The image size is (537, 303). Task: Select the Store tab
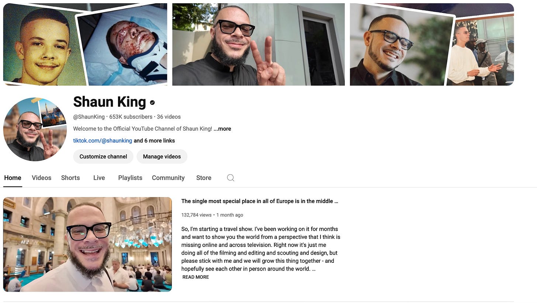(x=204, y=178)
